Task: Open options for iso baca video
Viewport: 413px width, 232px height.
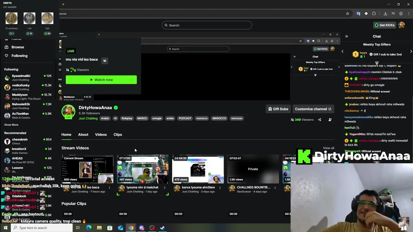Action: click(109, 188)
